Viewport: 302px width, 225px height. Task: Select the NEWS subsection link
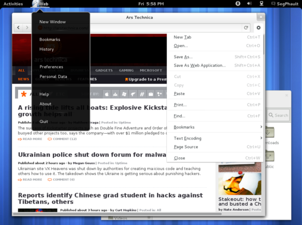tap(24, 79)
